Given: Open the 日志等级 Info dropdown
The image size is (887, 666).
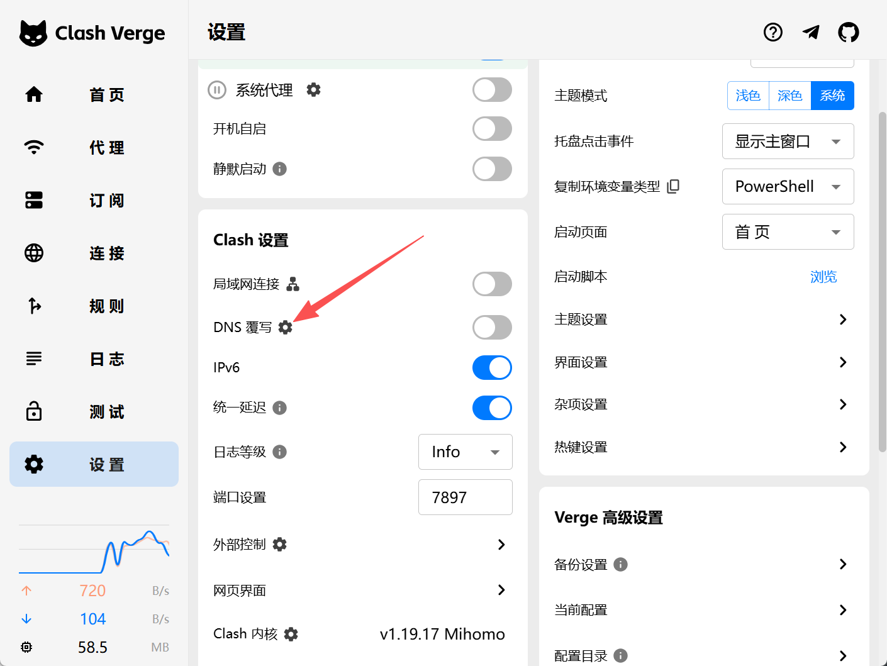Looking at the screenshot, I should [465, 452].
